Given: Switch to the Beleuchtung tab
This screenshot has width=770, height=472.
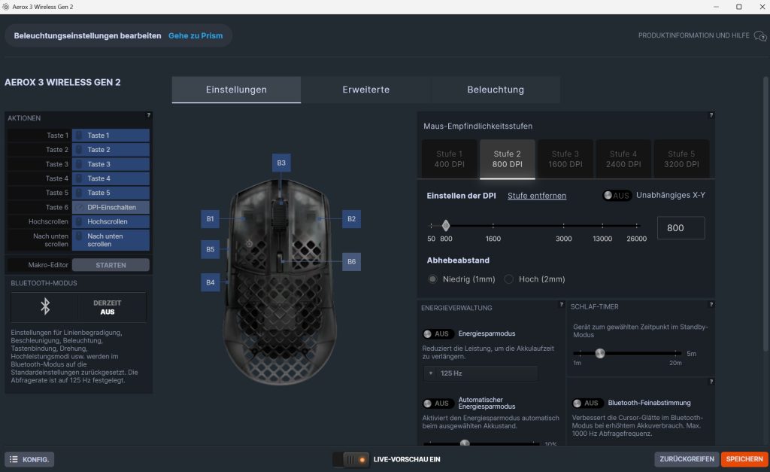Looking at the screenshot, I should (496, 90).
